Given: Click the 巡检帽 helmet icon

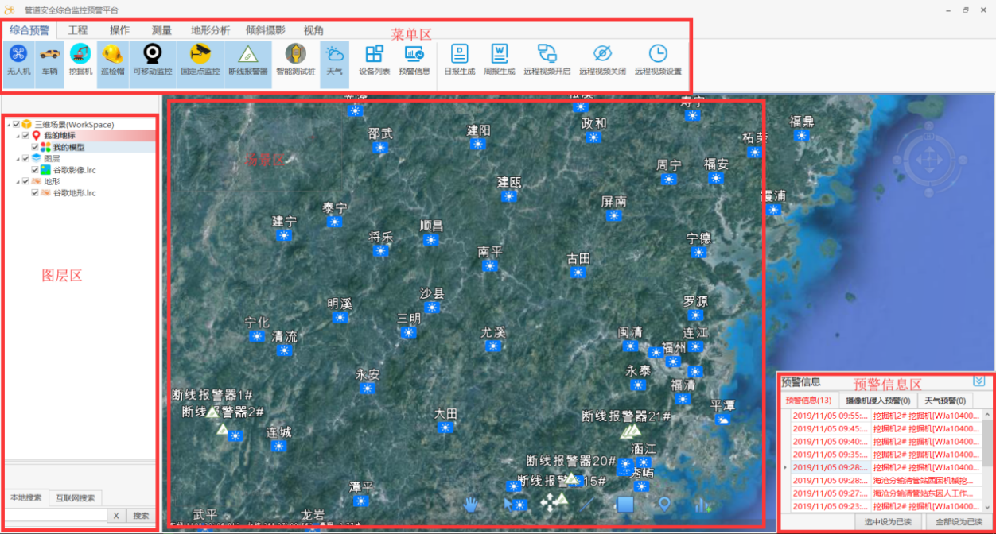Looking at the screenshot, I should click(x=113, y=55).
